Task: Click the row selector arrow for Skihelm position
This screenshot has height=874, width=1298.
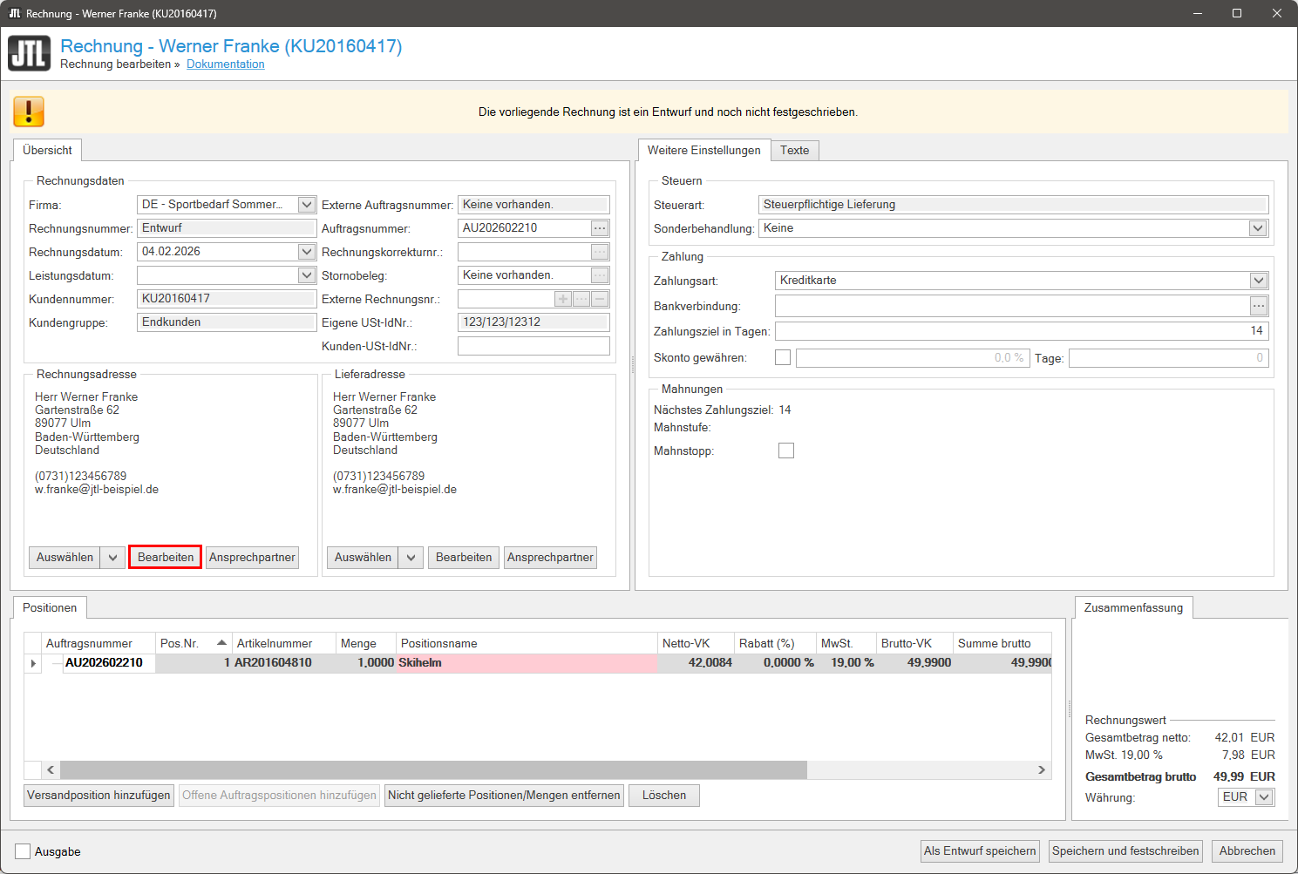Action: pyautogui.click(x=33, y=663)
